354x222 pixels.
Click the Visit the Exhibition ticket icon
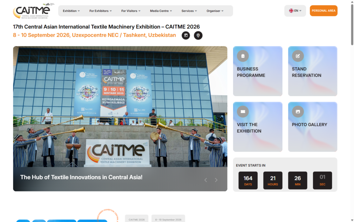pos(243,111)
